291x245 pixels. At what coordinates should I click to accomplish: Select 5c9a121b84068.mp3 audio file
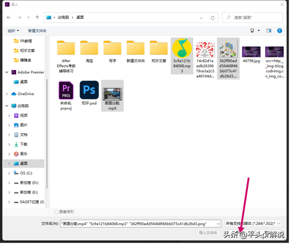tap(182, 56)
